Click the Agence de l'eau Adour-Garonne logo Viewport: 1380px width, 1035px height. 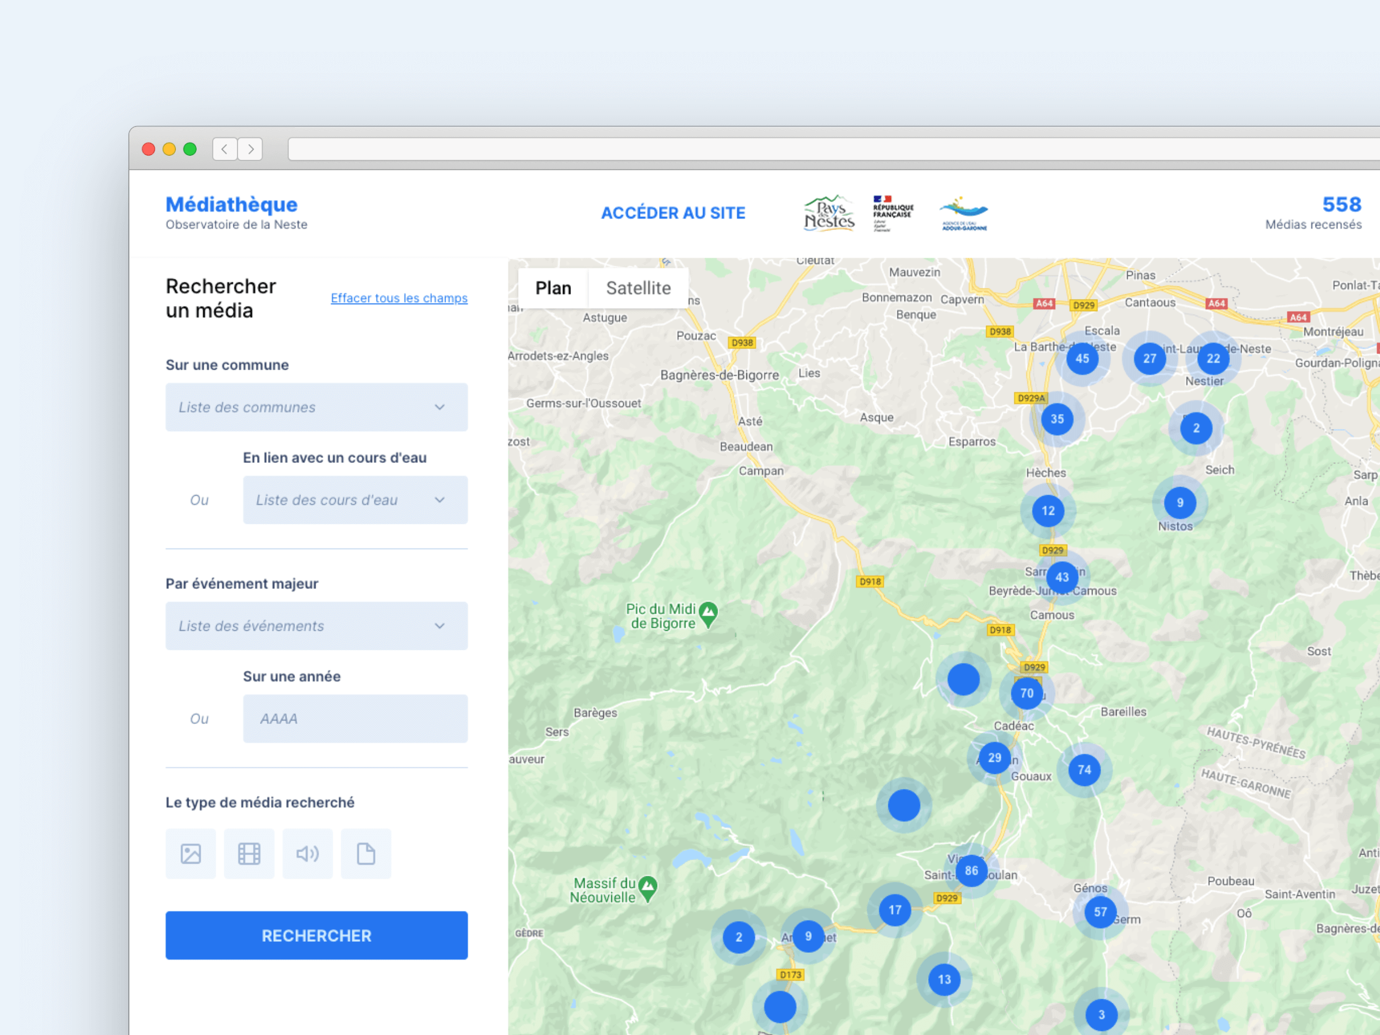pyautogui.click(x=964, y=213)
